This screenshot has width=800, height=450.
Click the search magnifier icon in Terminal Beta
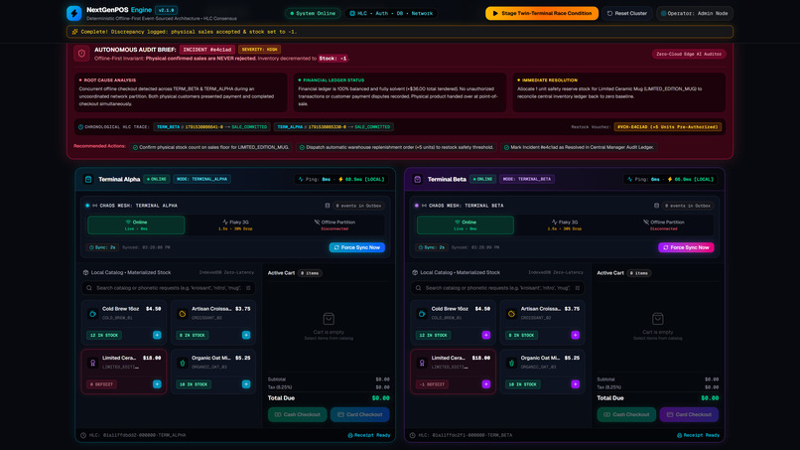point(419,288)
